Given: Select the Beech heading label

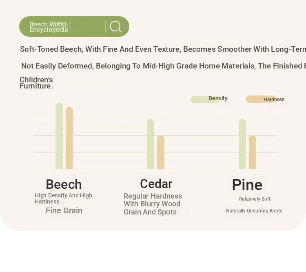Looking at the screenshot, I should click(64, 184).
